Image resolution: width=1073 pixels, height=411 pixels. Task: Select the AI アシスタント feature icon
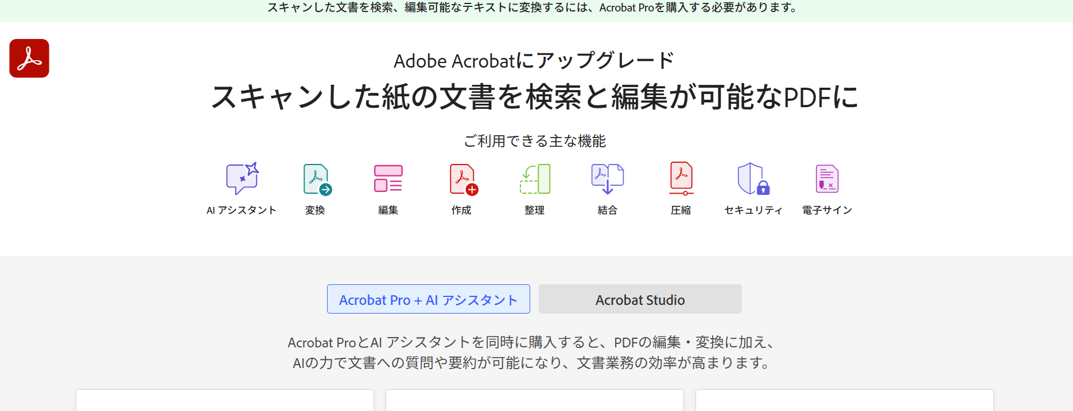tap(242, 178)
